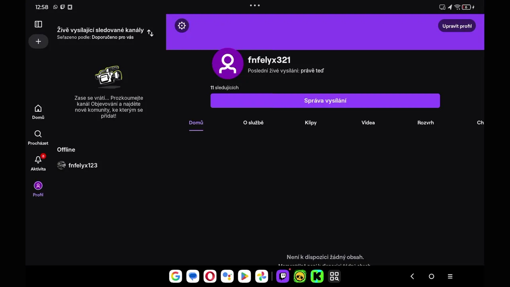Screen dimensions: 510x287
Task: Launch Opera browser from the dock
Action: click(210, 276)
